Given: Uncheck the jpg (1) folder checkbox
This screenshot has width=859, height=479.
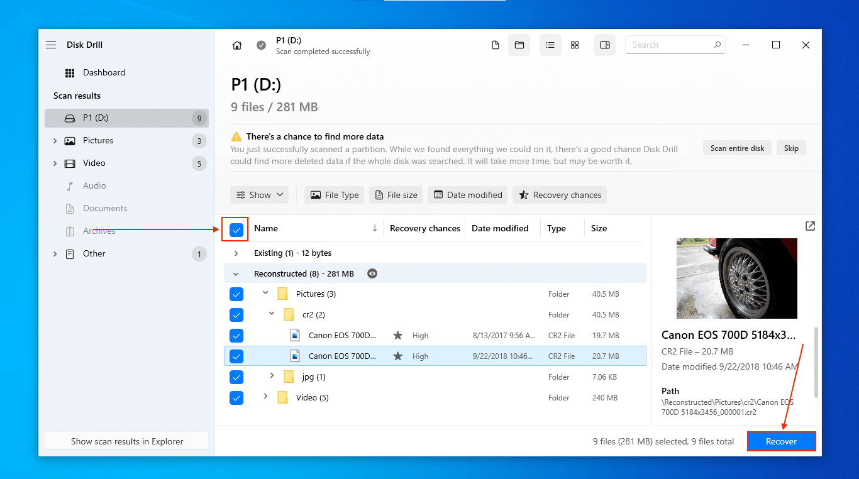Looking at the screenshot, I should point(236,377).
